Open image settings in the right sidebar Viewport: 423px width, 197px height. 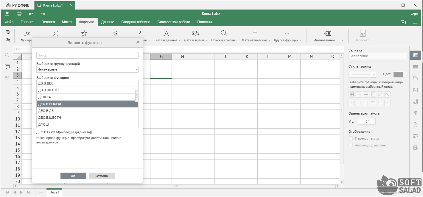point(416,90)
